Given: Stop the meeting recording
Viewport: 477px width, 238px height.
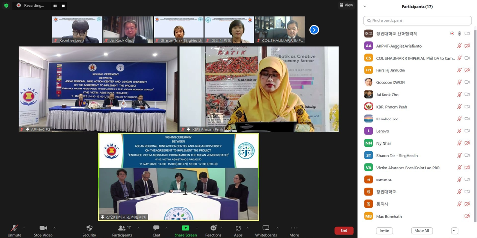Looking at the screenshot, I should [x=63, y=6].
